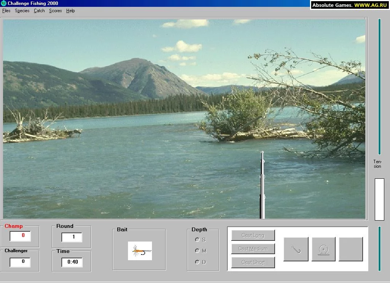This screenshot has height=283, width=390.
Task: Click the "Ten-sion" label
Action: tap(377, 164)
